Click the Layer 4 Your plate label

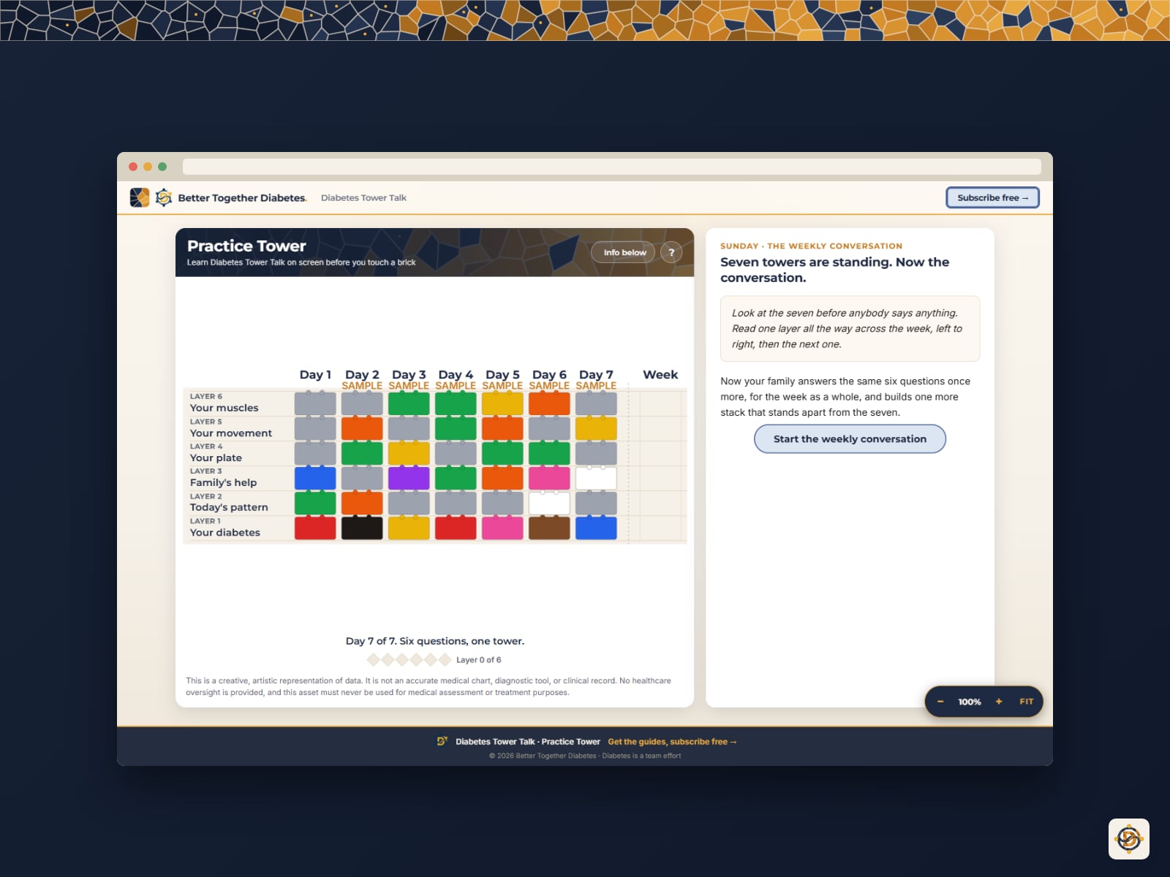(216, 452)
